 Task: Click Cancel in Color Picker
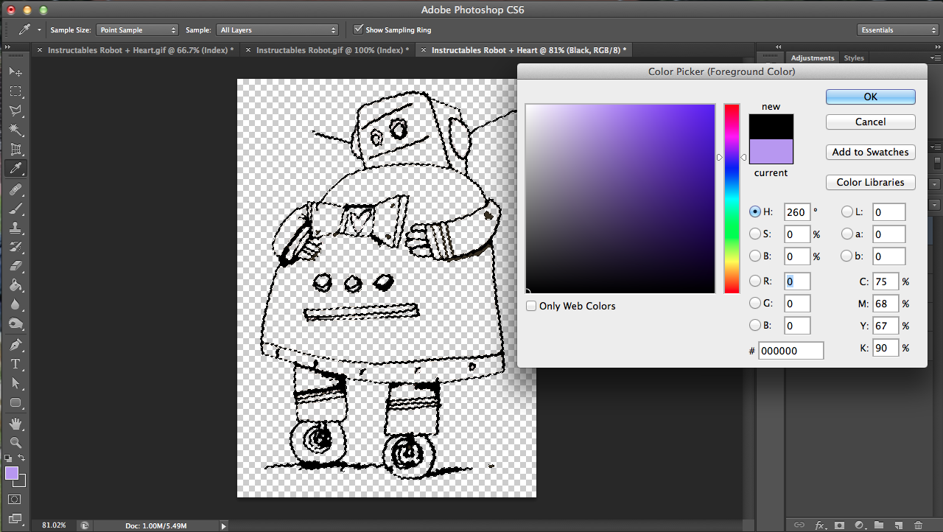pyautogui.click(x=870, y=122)
